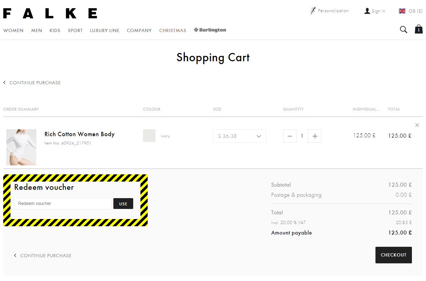Open the KIDS menu
The image size is (426, 281).
tap(55, 30)
